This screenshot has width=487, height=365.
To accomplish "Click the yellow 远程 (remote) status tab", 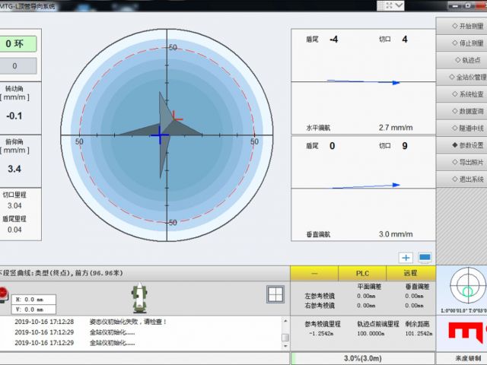I will point(411,273).
